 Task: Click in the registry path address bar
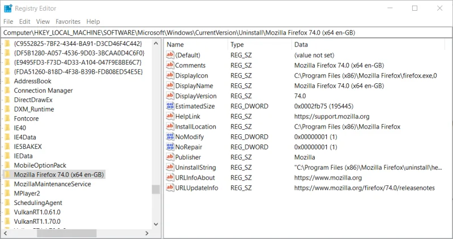click(x=226, y=33)
